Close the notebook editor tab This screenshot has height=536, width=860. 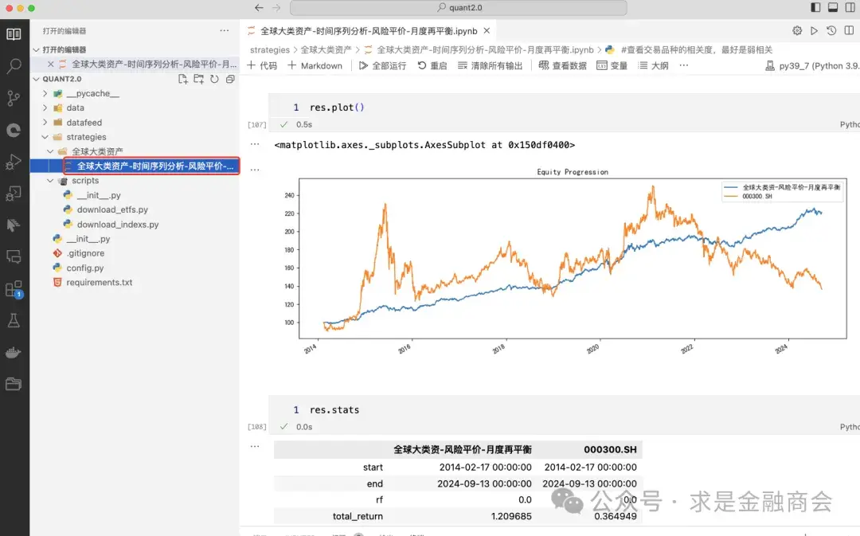(x=487, y=31)
